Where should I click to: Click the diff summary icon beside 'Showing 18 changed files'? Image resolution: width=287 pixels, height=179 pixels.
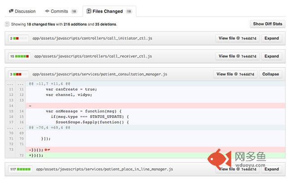point(7,24)
